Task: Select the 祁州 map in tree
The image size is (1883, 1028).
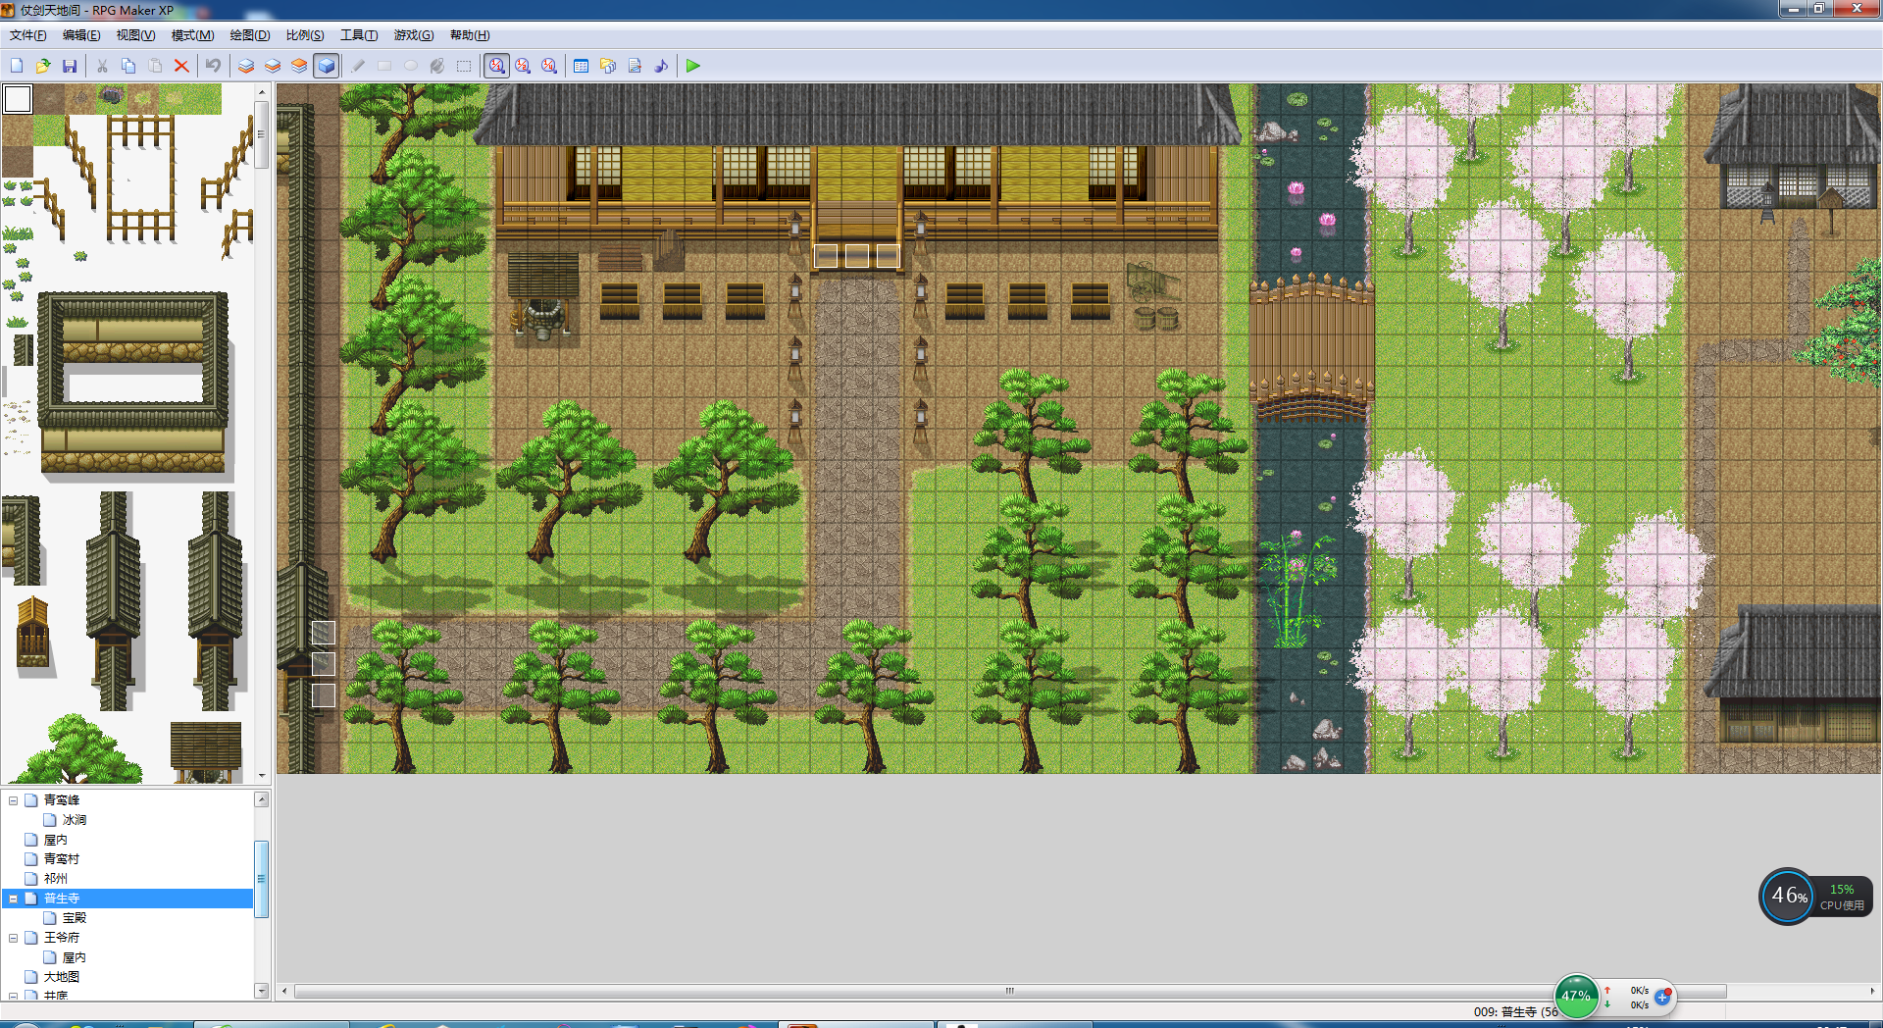Action: 56,879
